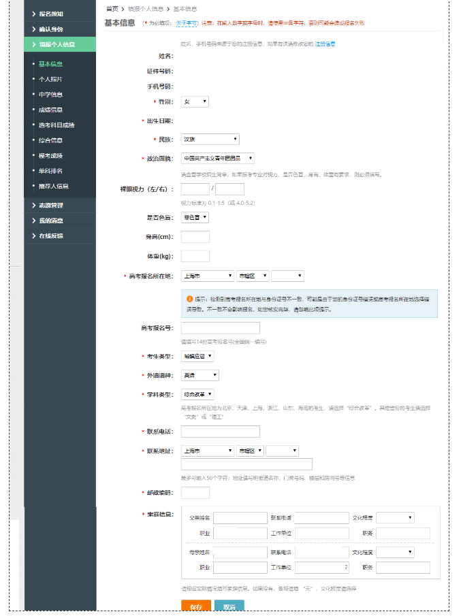
Task: Open the 外语语种 dropdown showing 英语
Action: click(200, 375)
